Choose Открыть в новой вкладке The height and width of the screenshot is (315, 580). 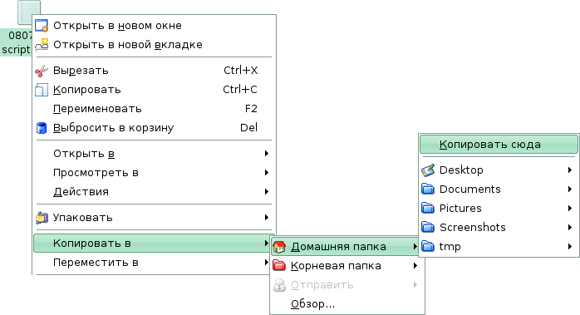(x=154, y=45)
